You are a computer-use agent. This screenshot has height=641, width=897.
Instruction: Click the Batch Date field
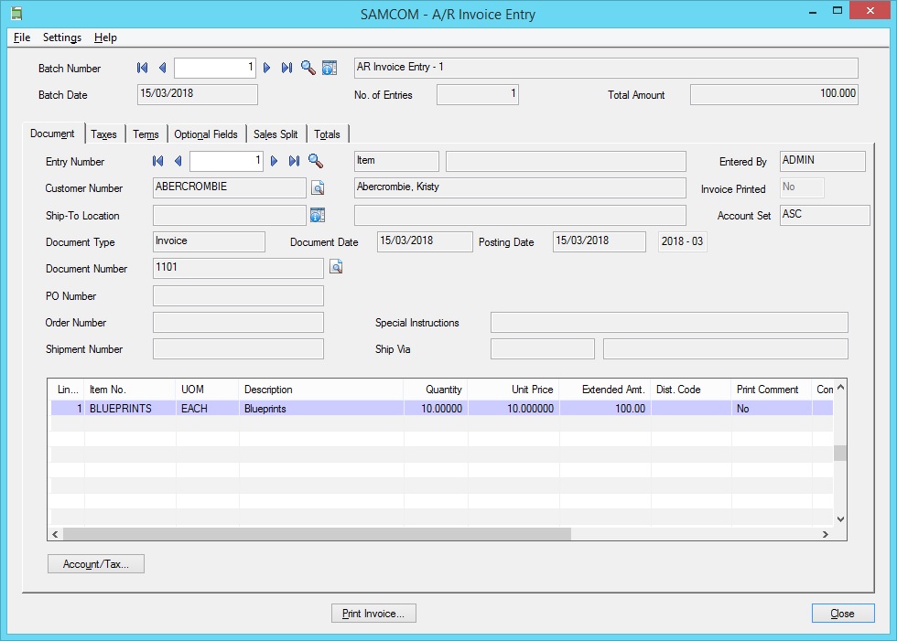(198, 94)
